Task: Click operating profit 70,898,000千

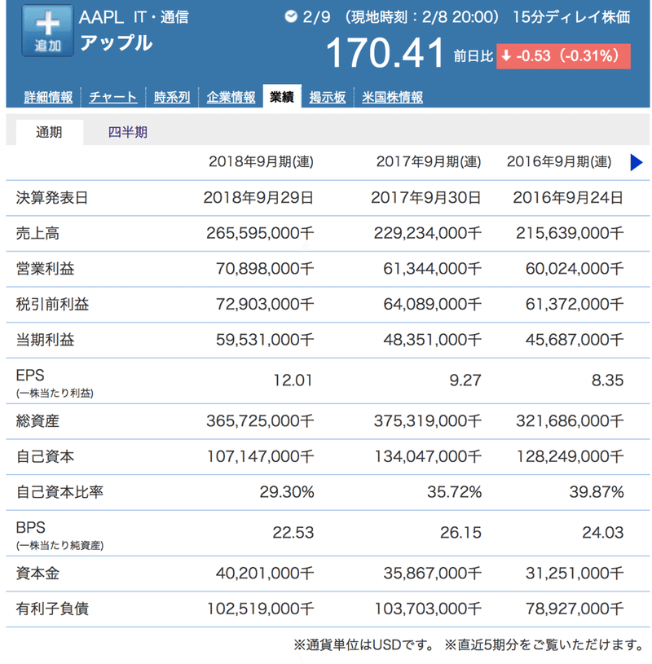Action: click(x=265, y=269)
